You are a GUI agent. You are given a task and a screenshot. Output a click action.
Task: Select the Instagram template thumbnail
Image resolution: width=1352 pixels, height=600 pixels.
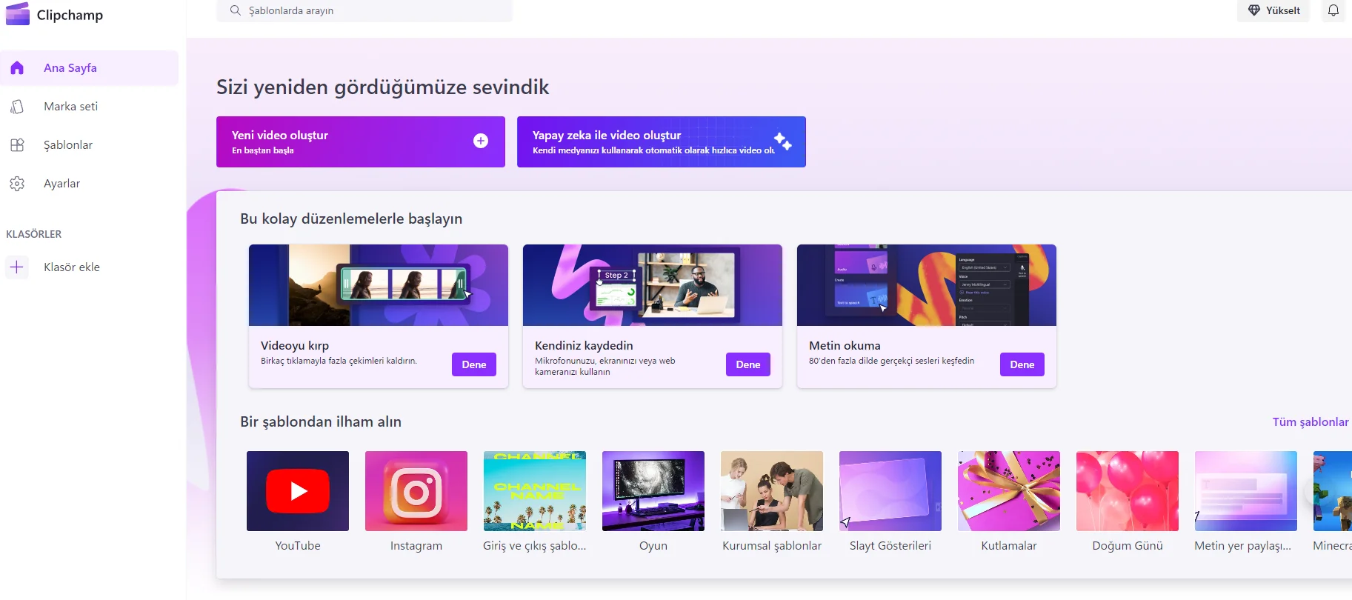416,491
